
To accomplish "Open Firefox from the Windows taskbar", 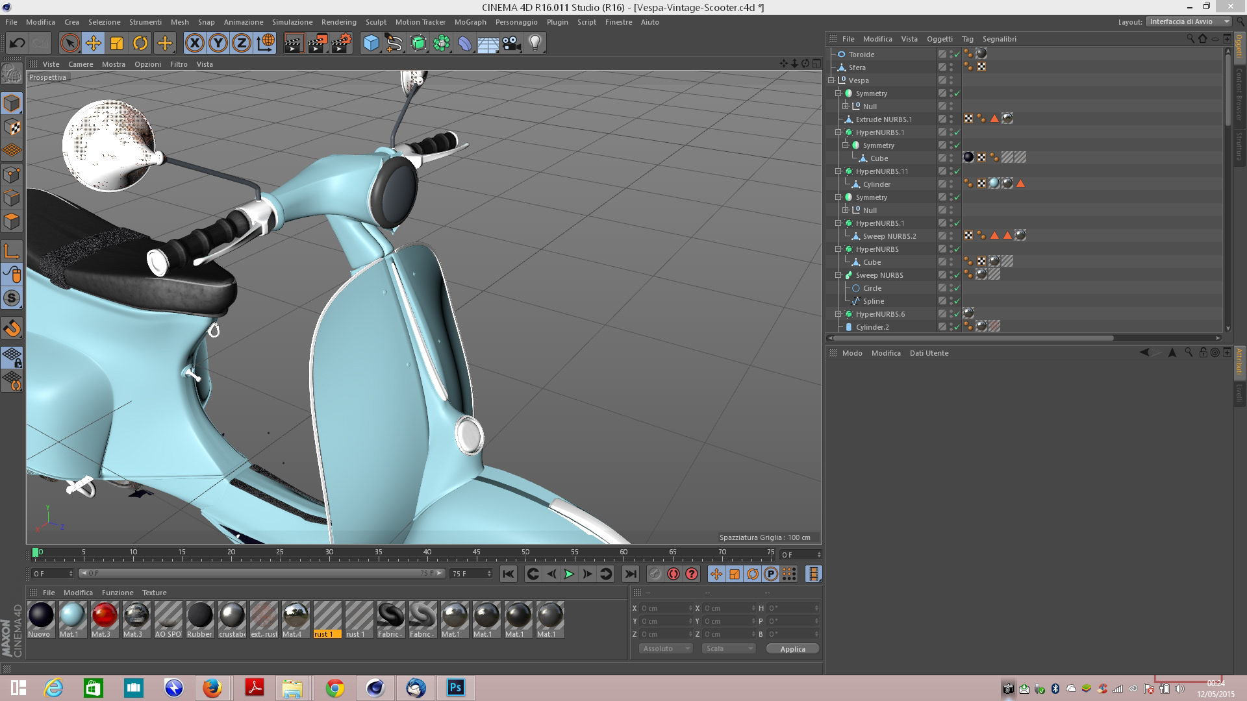I will click(x=212, y=687).
